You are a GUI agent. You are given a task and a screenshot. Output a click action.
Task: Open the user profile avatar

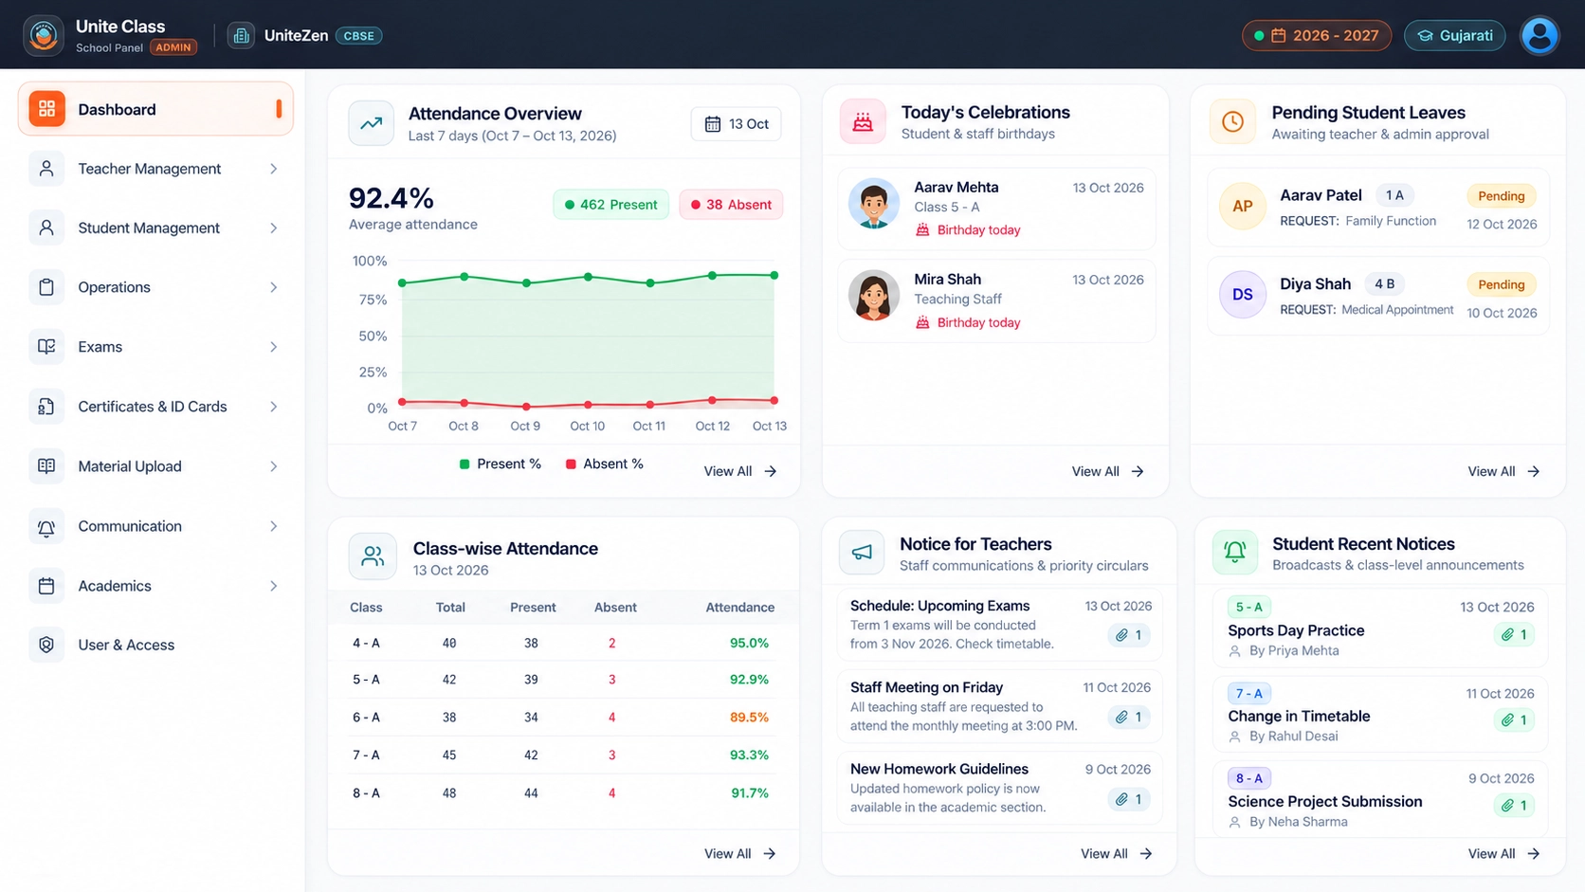tap(1539, 36)
